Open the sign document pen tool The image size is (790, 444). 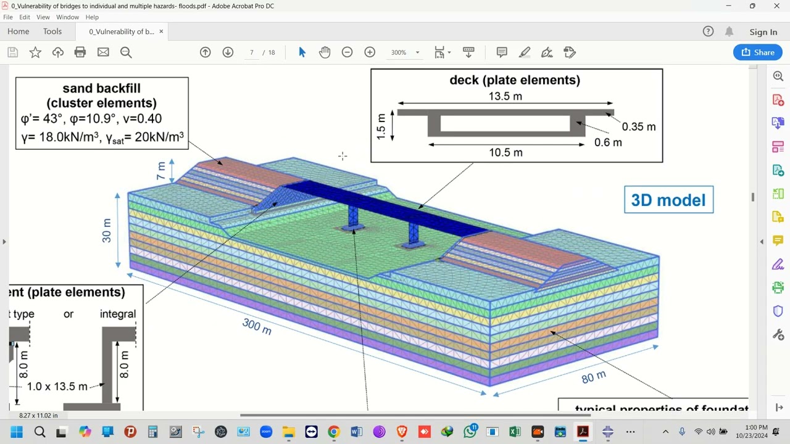pos(547,52)
